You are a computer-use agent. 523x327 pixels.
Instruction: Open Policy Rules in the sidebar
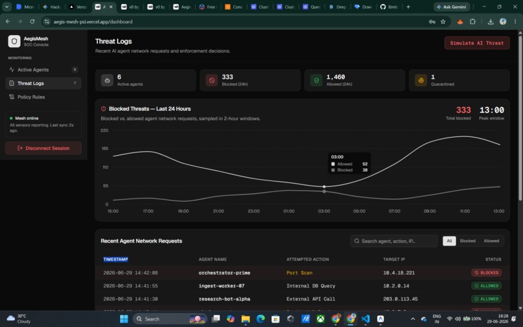tap(43, 97)
